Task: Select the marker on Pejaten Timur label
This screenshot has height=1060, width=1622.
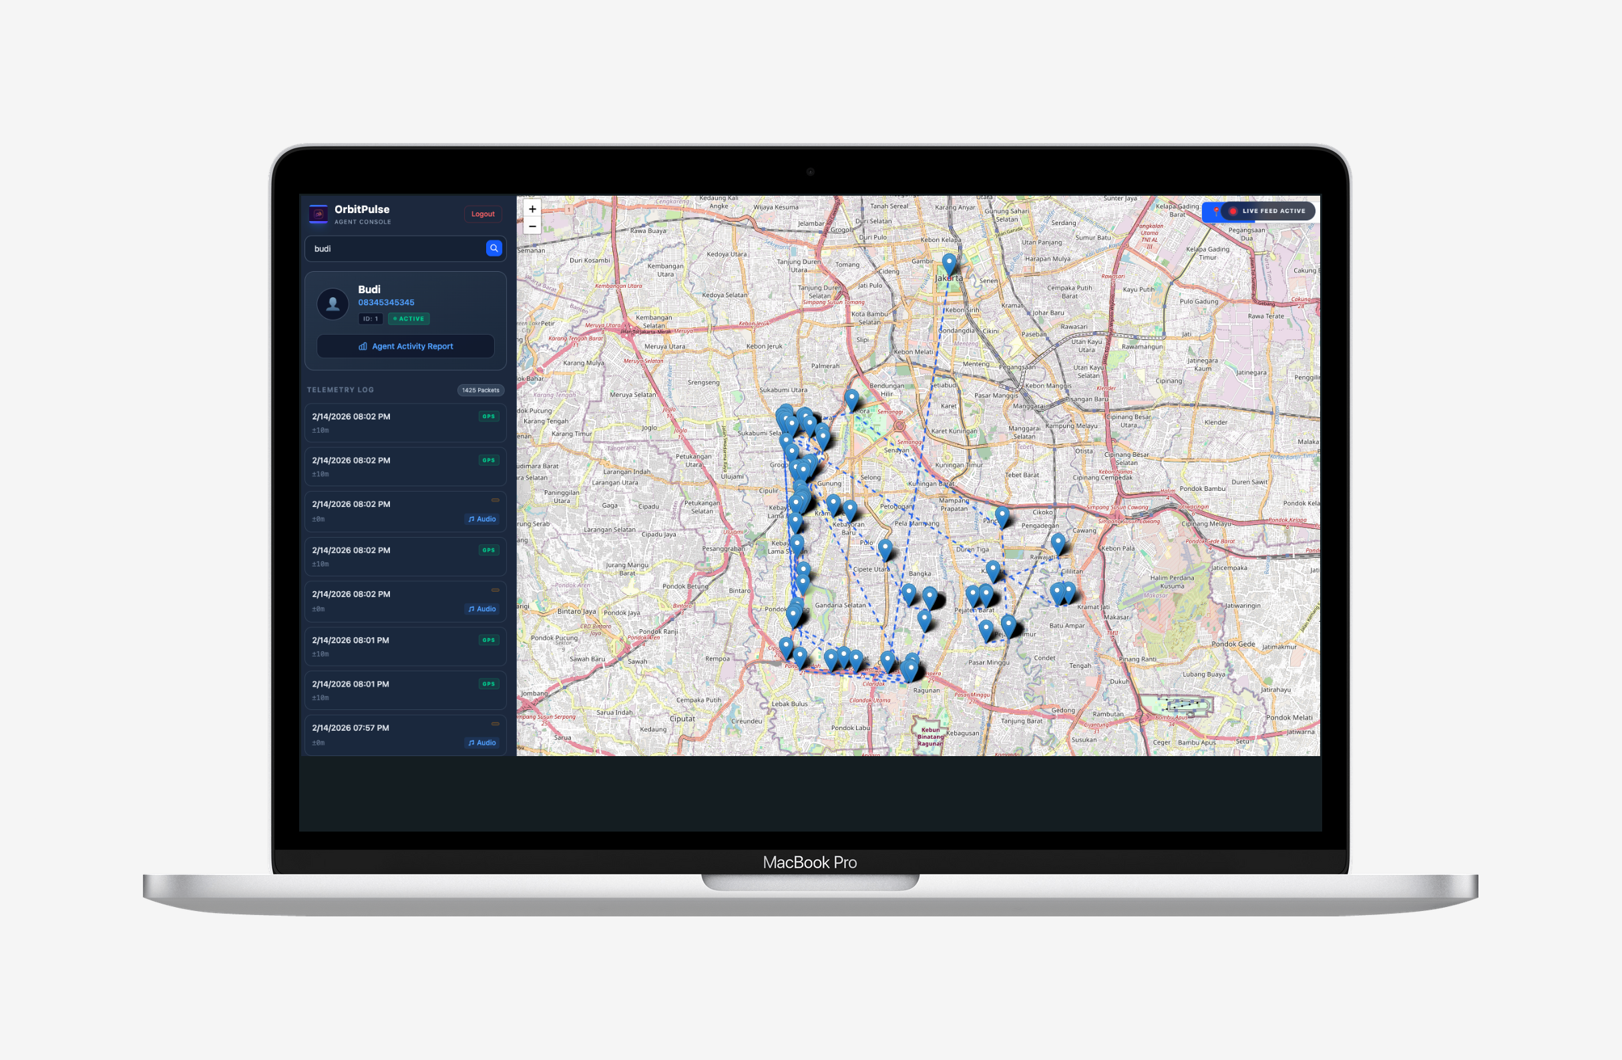Action: [x=1008, y=626]
